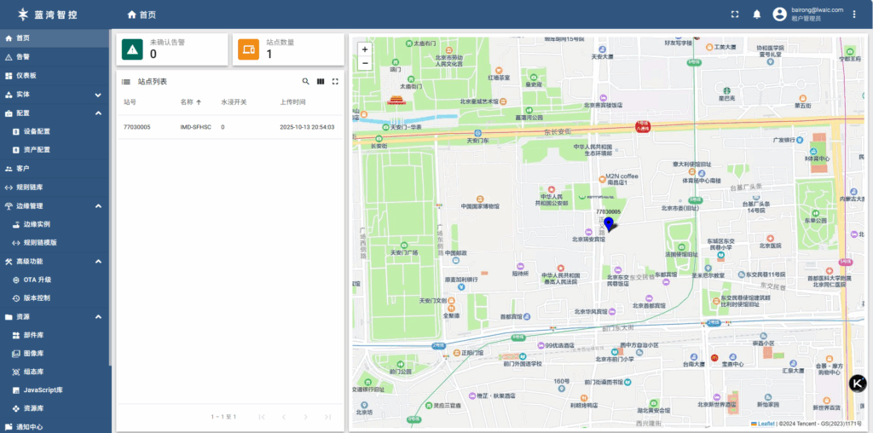
Task: Click the user avatar icon
Action: coord(779,14)
